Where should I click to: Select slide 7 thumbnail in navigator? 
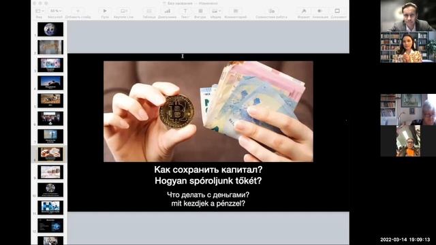(x=50, y=136)
